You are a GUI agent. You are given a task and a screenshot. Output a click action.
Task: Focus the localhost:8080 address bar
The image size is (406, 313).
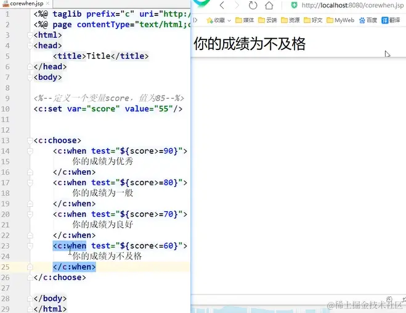point(352,5)
